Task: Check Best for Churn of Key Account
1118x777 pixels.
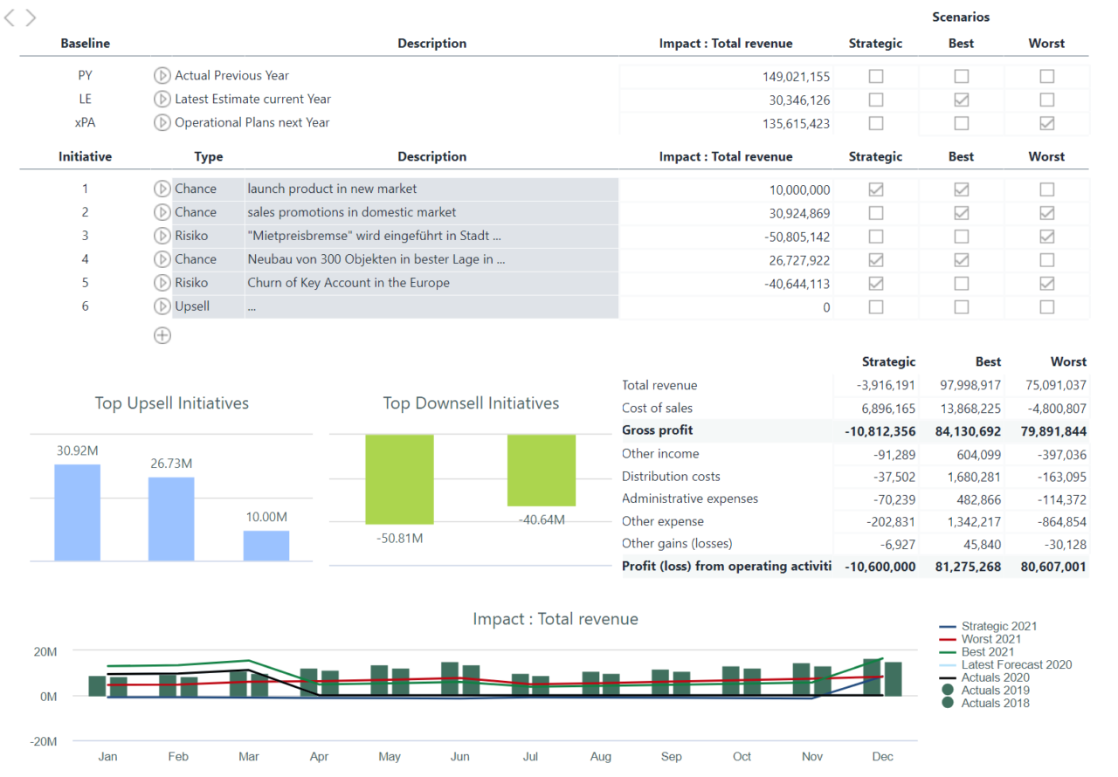Action: point(962,284)
